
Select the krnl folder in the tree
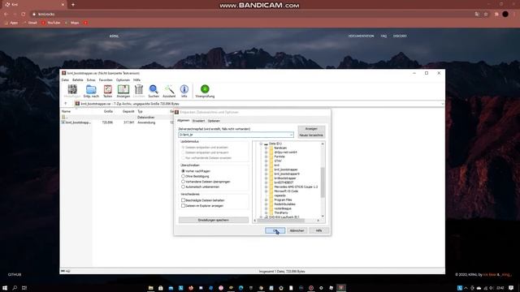point(276,165)
